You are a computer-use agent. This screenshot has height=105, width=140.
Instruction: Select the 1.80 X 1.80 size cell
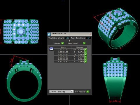[x=63, y=52]
